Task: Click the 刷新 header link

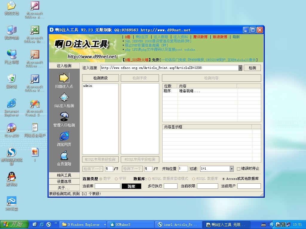Action: (236, 37)
